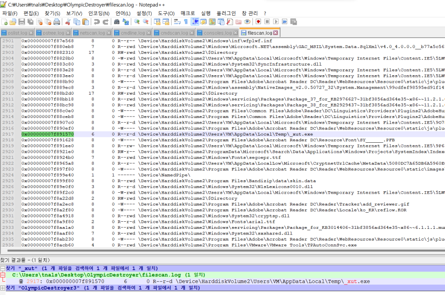Collapse the "_xut" search result group
445x295 pixels.
click(x=2, y=268)
